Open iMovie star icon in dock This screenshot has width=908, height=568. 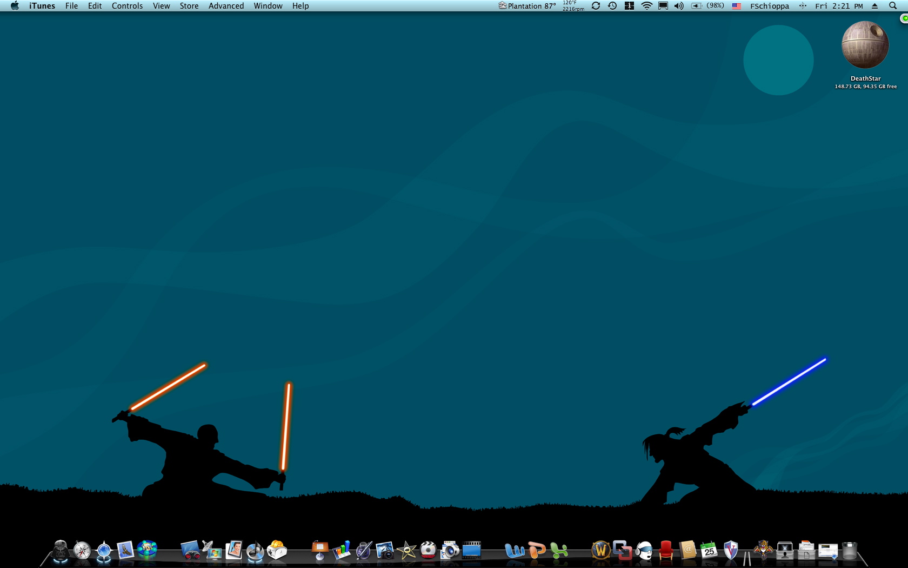click(x=406, y=551)
